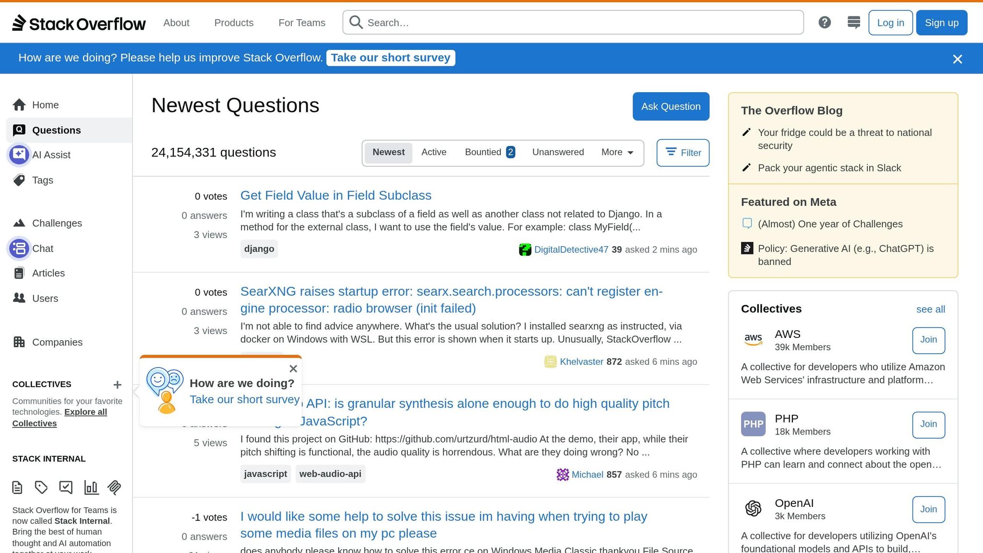The width and height of the screenshot is (983, 553).
Task: Click the Log in button
Action: tap(890, 23)
